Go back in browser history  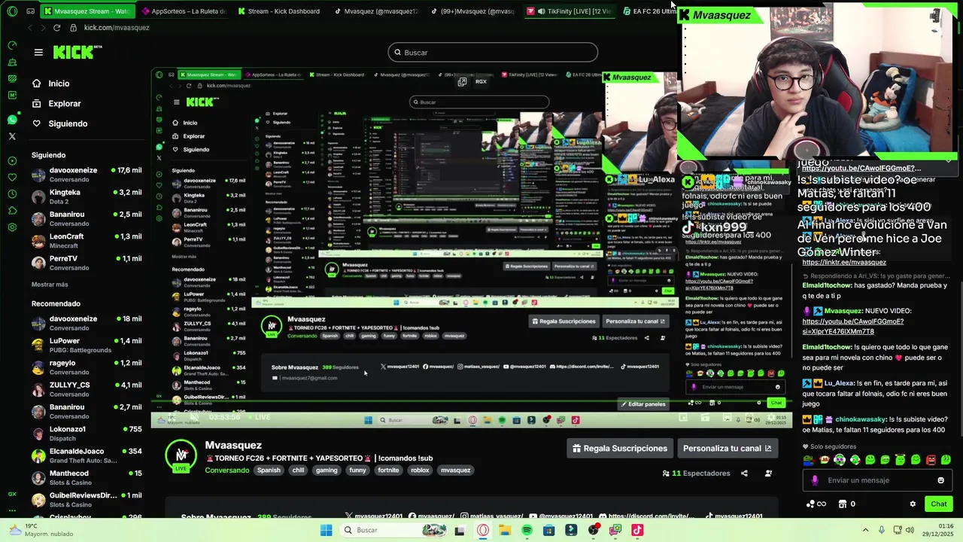30,28
